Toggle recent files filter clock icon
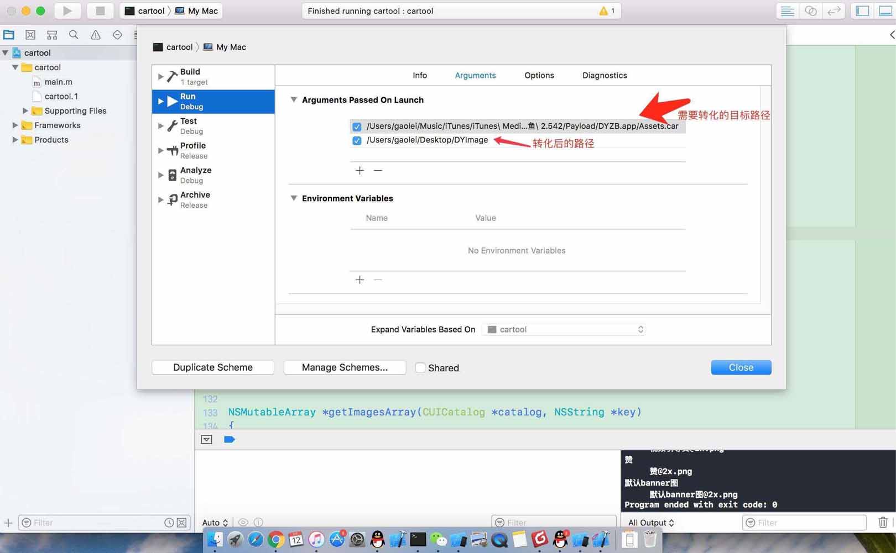The image size is (896, 553). [169, 523]
